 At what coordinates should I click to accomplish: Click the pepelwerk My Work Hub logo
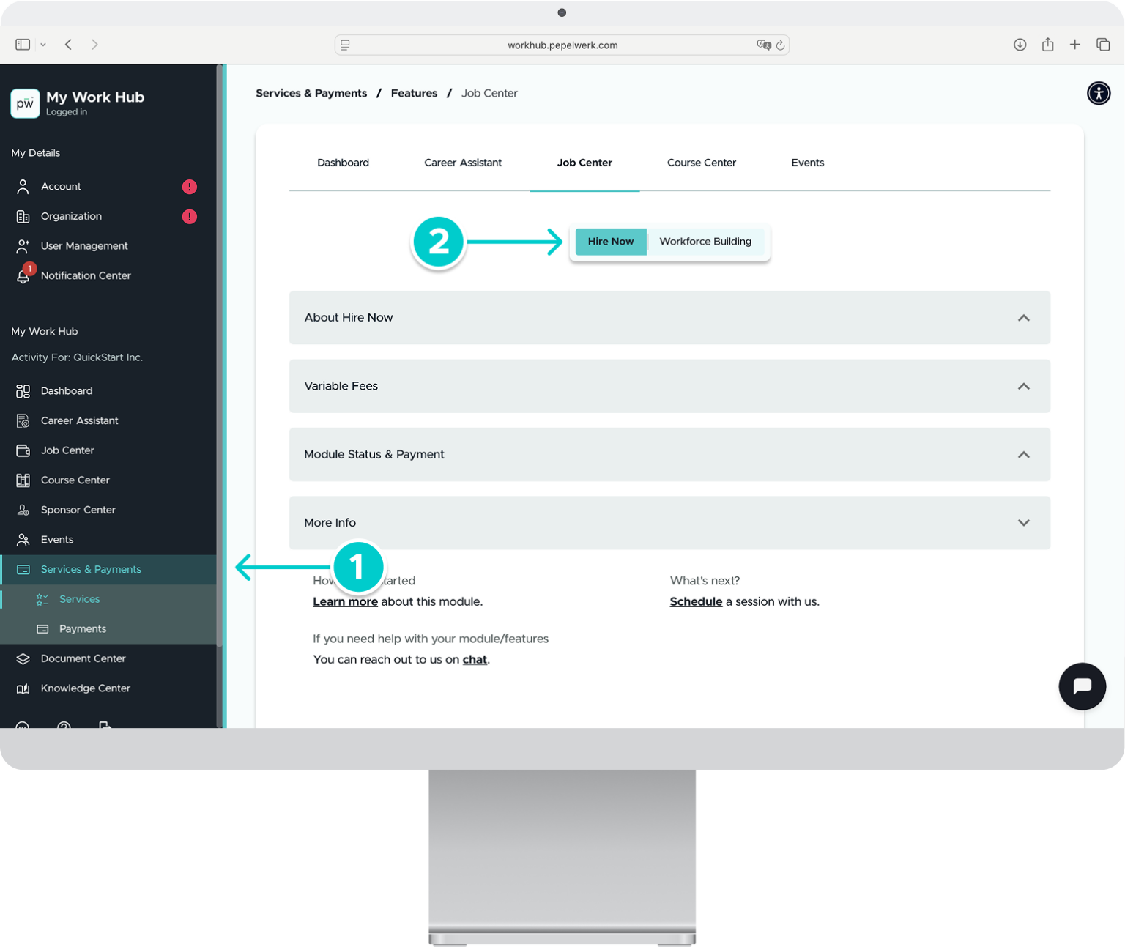pos(25,103)
